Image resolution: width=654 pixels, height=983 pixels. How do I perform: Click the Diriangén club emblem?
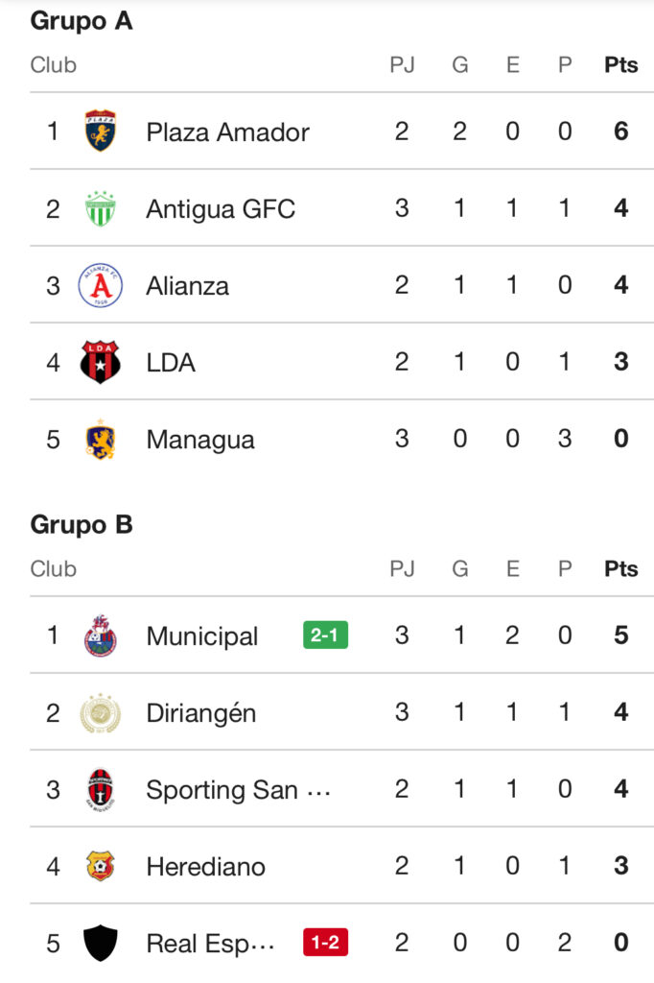tap(100, 712)
